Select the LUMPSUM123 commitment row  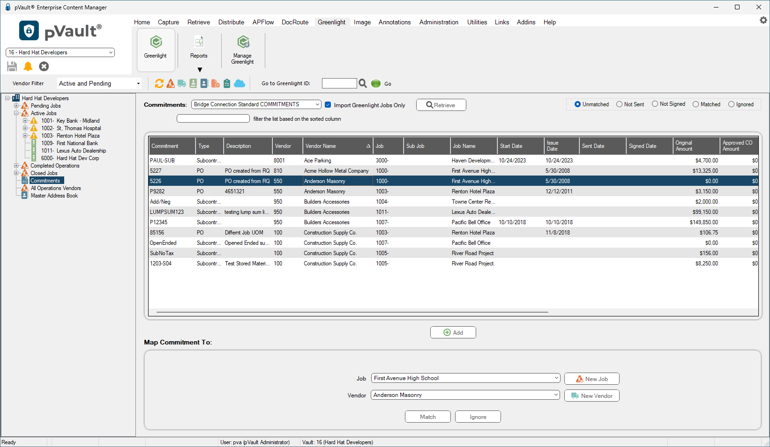[x=453, y=212]
